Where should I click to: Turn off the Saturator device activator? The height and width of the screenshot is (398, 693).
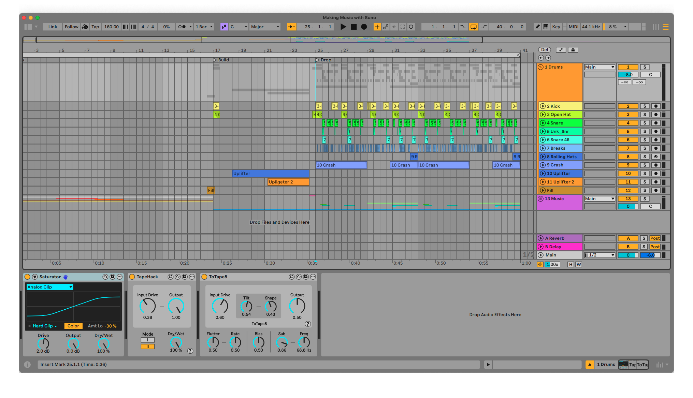click(27, 277)
